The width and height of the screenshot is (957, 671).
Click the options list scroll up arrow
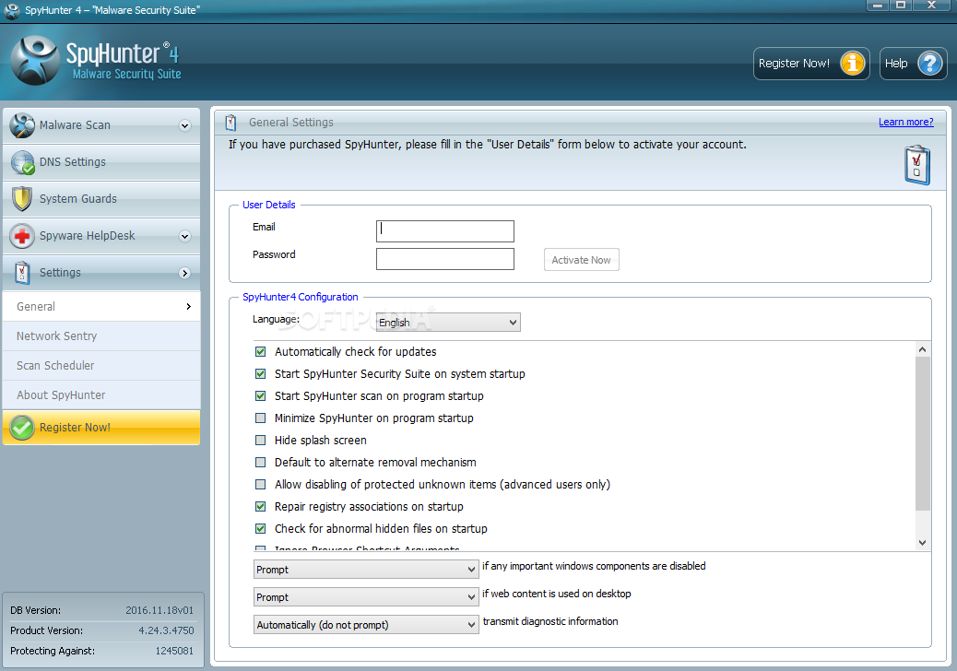[922, 349]
